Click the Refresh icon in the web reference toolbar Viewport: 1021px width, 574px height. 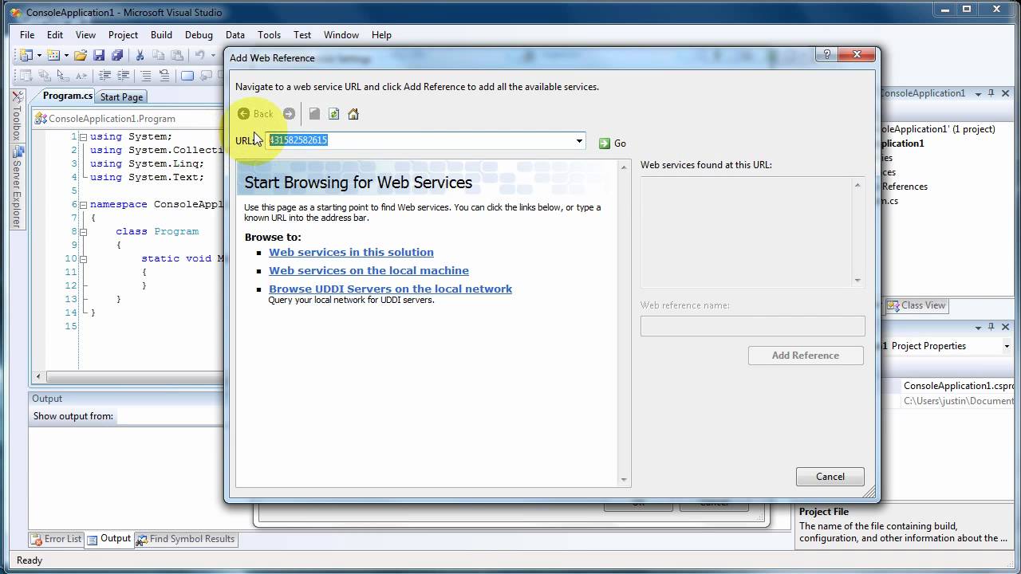pyautogui.click(x=333, y=114)
